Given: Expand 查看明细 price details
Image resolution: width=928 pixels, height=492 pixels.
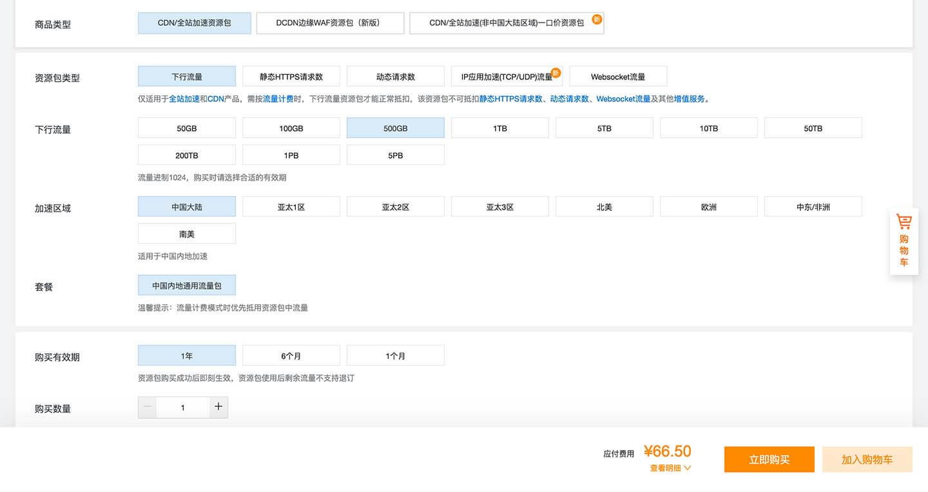Looking at the screenshot, I should tap(670, 468).
